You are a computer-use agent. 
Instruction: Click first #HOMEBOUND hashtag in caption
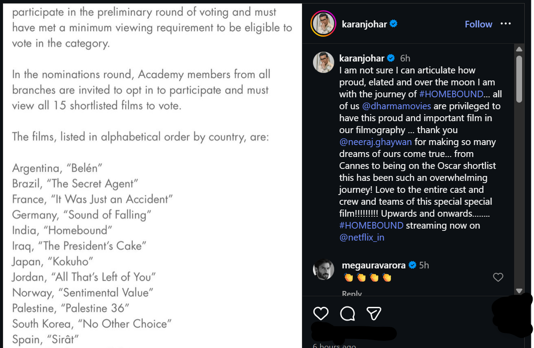(451, 94)
